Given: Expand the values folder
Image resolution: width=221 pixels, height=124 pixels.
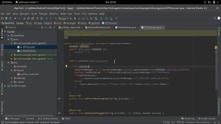Looking at the screenshot, I should pyautogui.click(x=12, y=82).
